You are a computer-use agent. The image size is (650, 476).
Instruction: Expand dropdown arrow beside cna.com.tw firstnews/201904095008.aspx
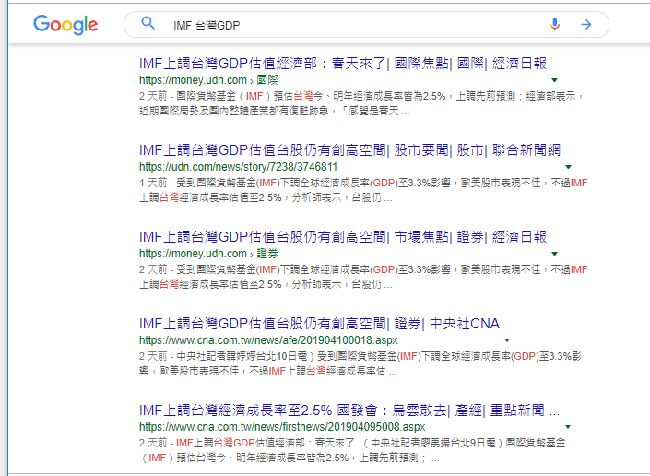[568, 427]
